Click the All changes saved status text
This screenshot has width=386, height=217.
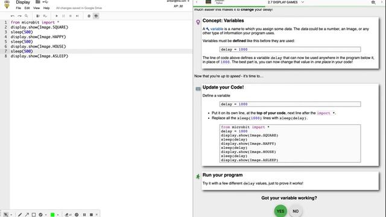click(x=79, y=8)
